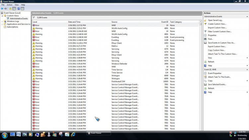Image resolution: width=249 pixels, height=140 pixels.
Task: Open the Action menu
Action: tap(10, 5)
